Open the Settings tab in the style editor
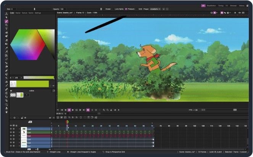Image resolution: width=253 pixels, height=157 pixels. tap(38, 13)
